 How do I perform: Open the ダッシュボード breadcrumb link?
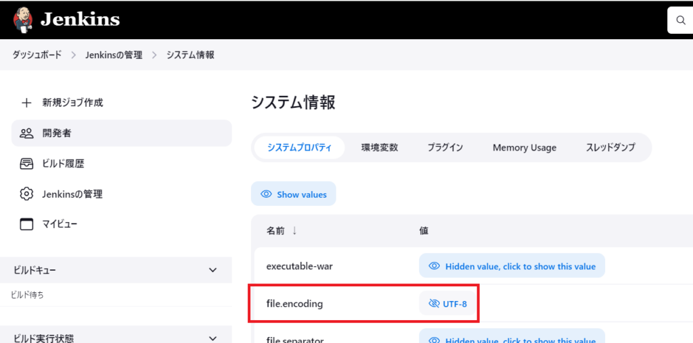[x=37, y=55]
